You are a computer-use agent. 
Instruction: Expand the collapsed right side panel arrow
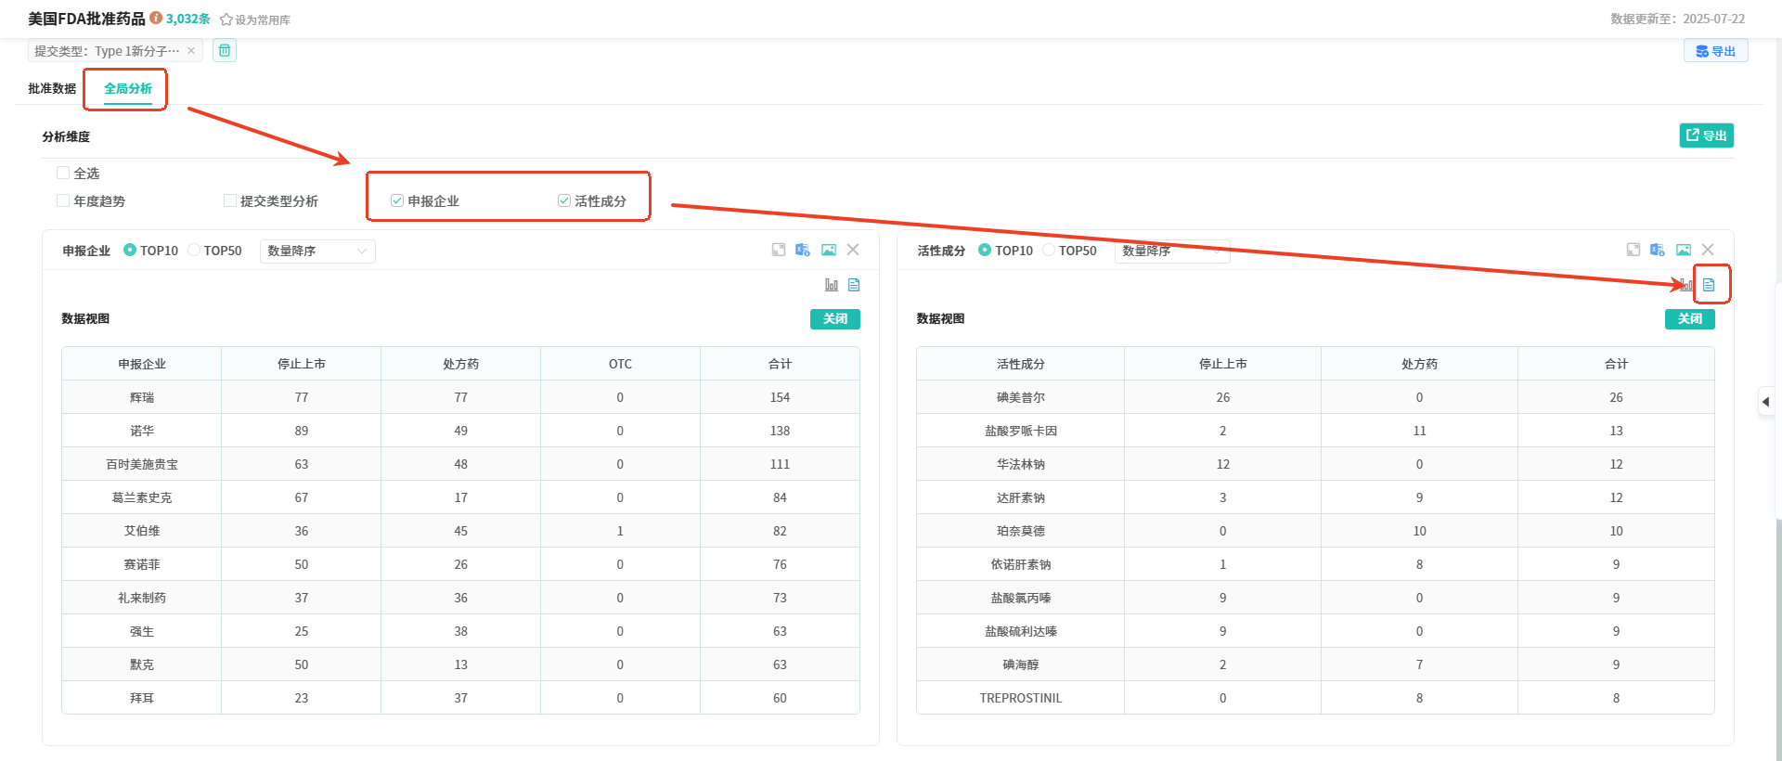pyautogui.click(x=1765, y=402)
